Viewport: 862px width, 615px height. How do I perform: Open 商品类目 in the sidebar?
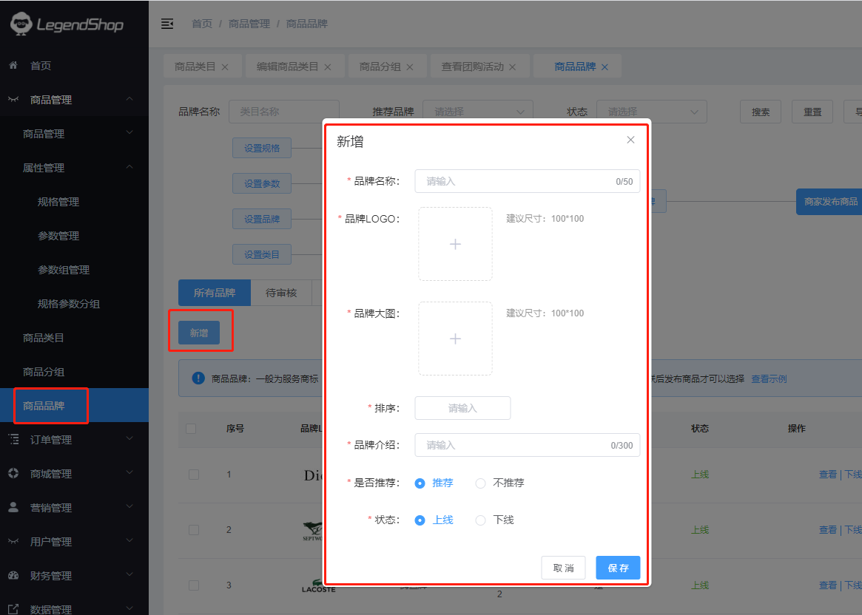pos(44,338)
